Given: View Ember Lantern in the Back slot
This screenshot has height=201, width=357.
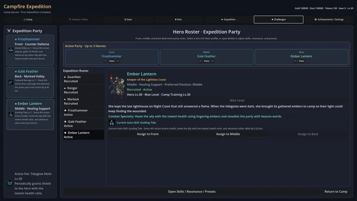Looking at the screenshot, I should pos(301,61).
